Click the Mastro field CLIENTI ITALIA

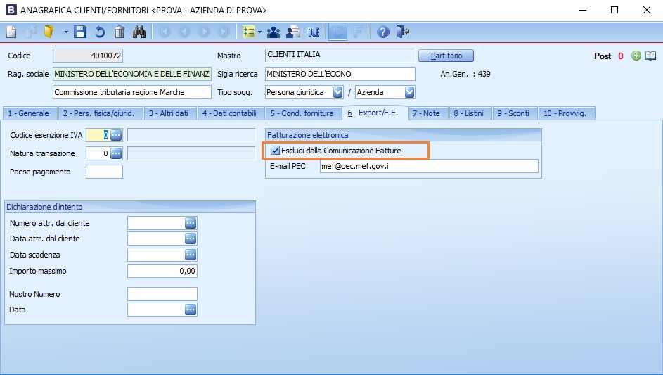(340, 55)
